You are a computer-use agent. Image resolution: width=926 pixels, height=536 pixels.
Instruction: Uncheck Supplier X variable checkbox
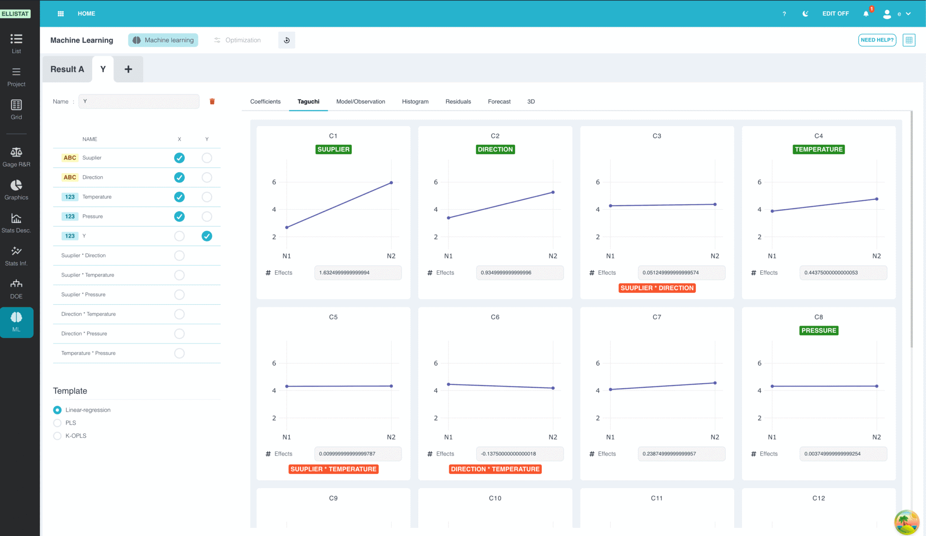tap(180, 158)
